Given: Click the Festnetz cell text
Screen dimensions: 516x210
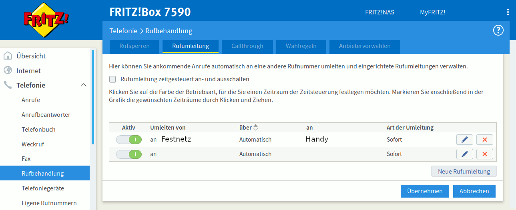Looking at the screenshot, I should click(x=176, y=139).
